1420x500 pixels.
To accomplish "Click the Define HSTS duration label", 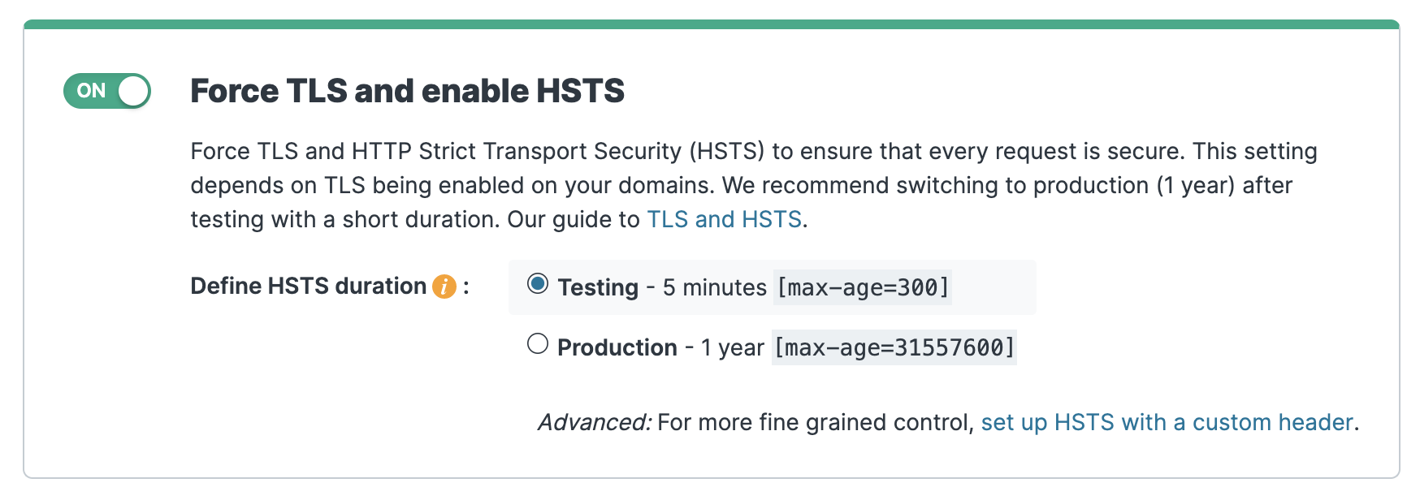I will [x=307, y=286].
